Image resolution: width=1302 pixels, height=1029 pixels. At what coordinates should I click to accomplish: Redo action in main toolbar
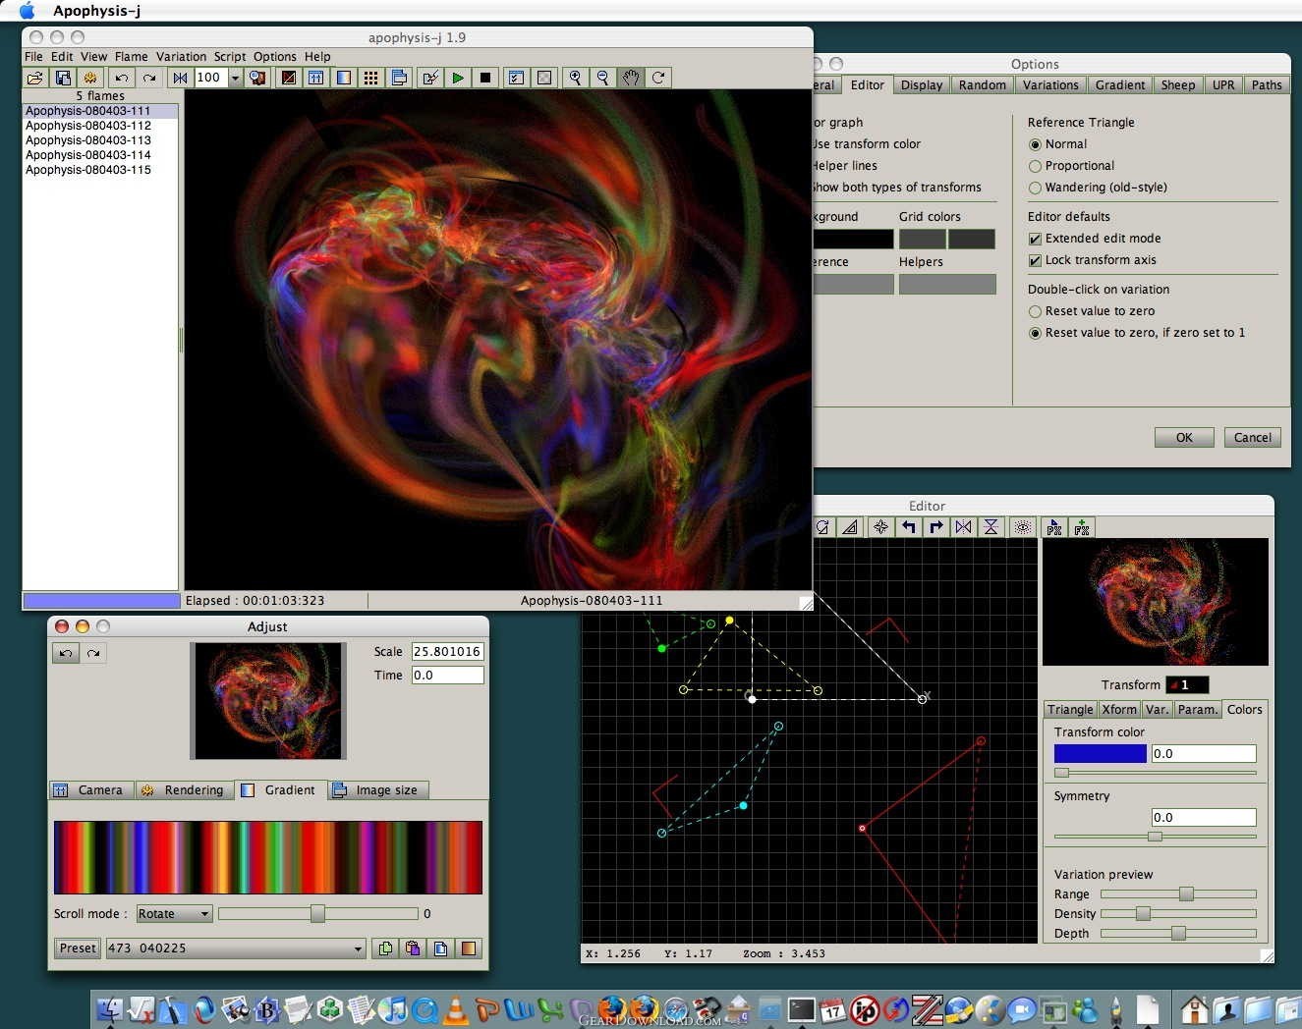(x=148, y=78)
